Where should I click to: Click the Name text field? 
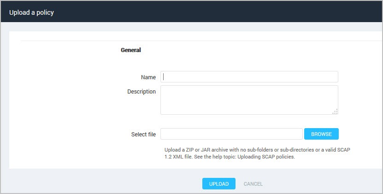[x=249, y=76]
